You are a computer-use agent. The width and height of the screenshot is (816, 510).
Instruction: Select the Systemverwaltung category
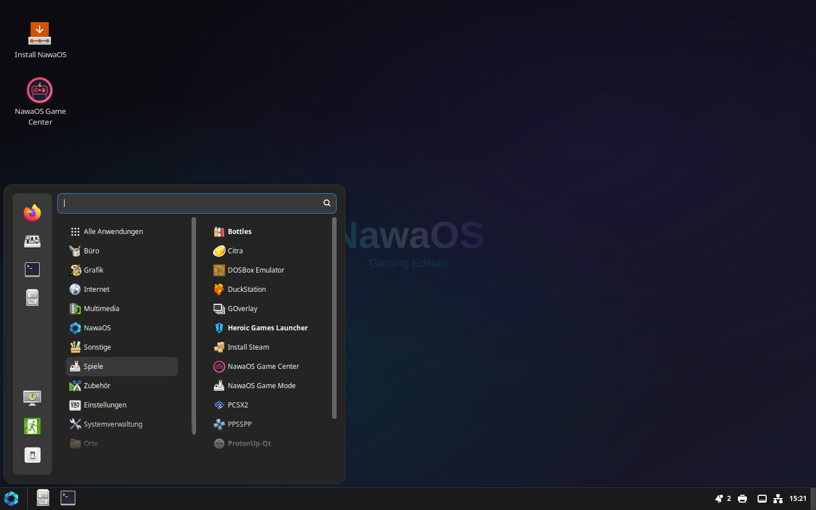(112, 424)
